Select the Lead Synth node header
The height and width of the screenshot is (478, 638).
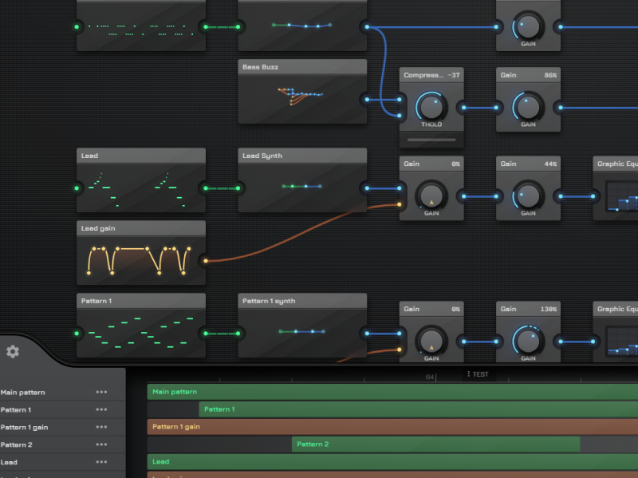(x=302, y=156)
